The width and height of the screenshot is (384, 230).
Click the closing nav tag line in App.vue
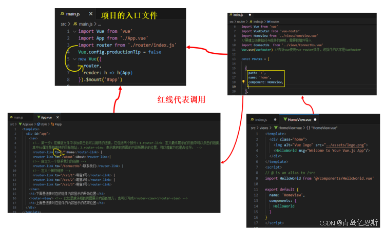coord(34,189)
